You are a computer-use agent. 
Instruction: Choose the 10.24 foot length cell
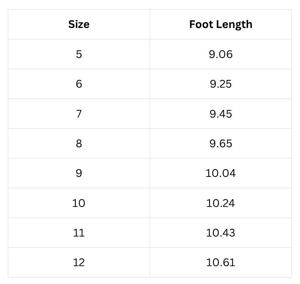click(221, 203)
